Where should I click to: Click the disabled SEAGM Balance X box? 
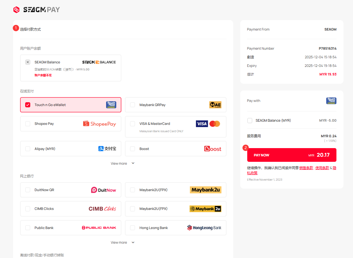tap(28, 62)
